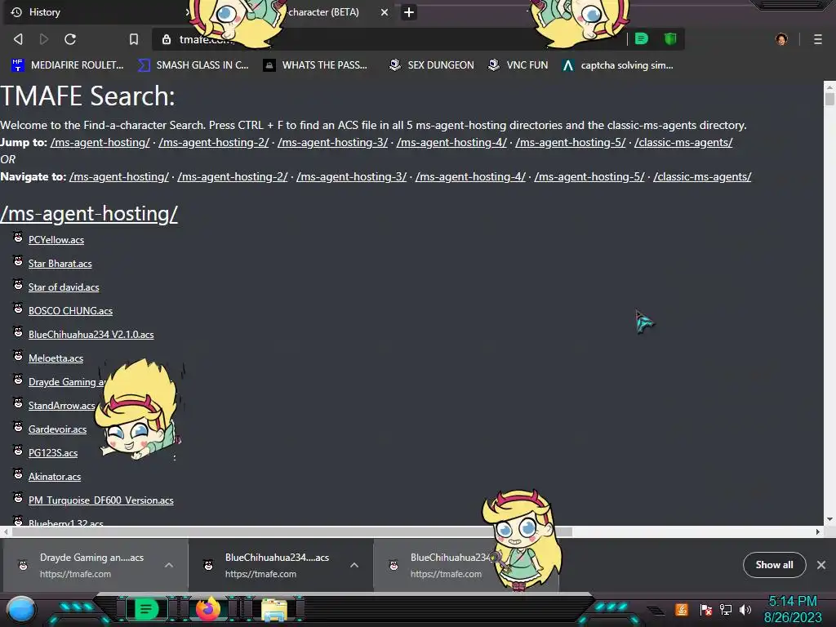The height and width of the screenshot is (627, 836).
Task: Open the MEDIAFIRE ROULET... bookmark
Action: click(x=67, y=65)
